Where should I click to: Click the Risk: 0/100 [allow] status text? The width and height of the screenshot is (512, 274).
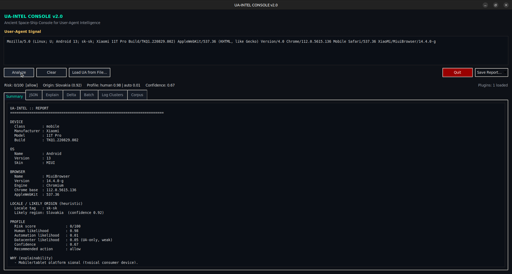point(21,85)
